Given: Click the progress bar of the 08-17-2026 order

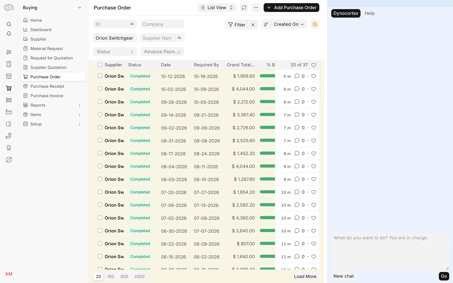Looking at the screenshot, I should pyautogui.click(x=267, y=153).
